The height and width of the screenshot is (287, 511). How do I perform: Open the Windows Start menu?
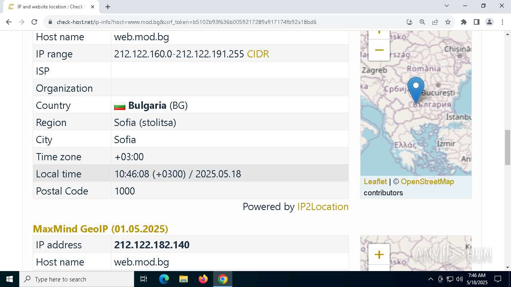[x=10, y=279]
